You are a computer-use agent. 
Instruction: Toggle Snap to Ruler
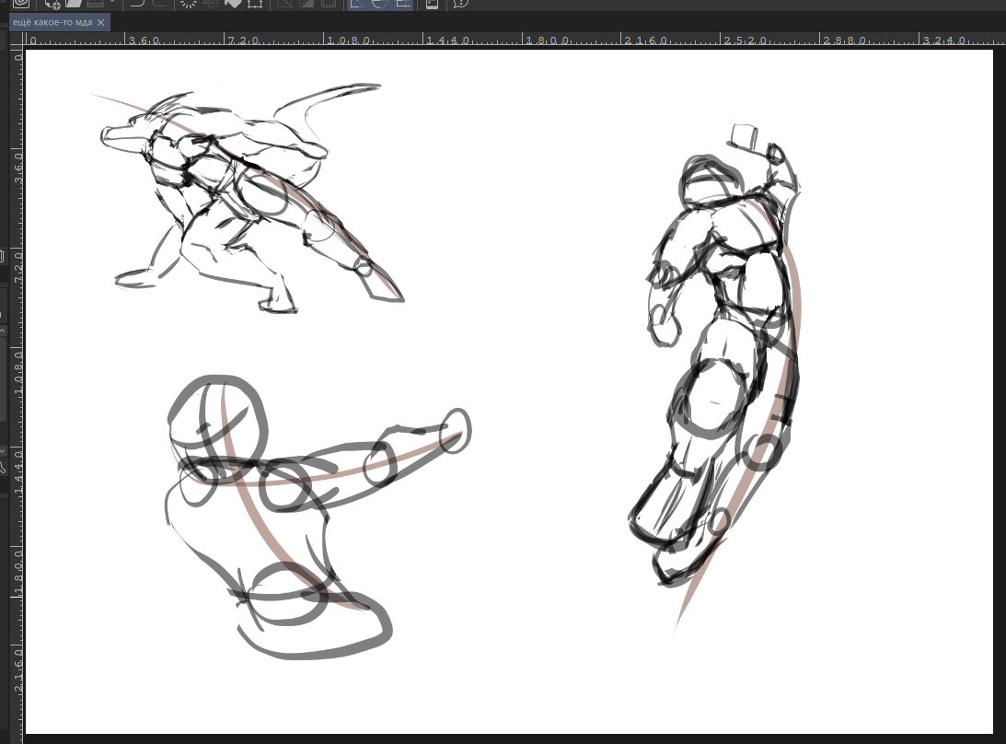coord(358,4)
